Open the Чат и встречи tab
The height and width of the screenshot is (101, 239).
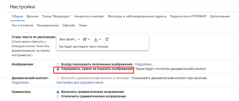(22, 26)
